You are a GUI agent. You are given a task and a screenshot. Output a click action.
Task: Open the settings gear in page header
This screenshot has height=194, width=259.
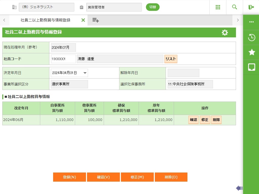pos(225,33)
